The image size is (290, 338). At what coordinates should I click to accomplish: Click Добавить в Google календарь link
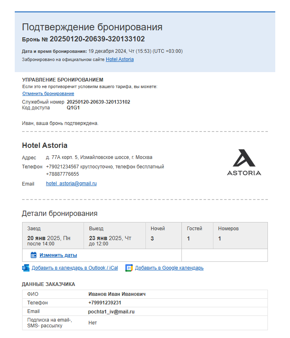(169, 268)
